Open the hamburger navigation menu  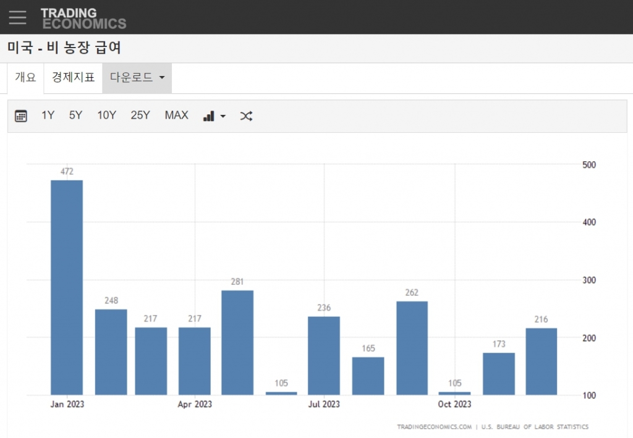17,17
